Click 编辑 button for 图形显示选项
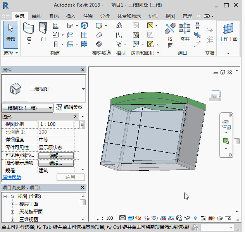Viewport: 245px width, 232px height. click(56, 163)
